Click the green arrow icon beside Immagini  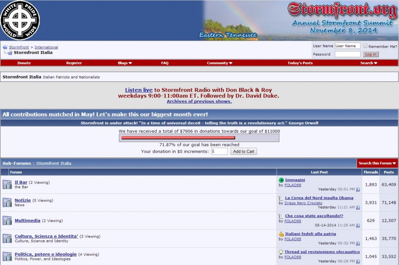pos(281,180)
